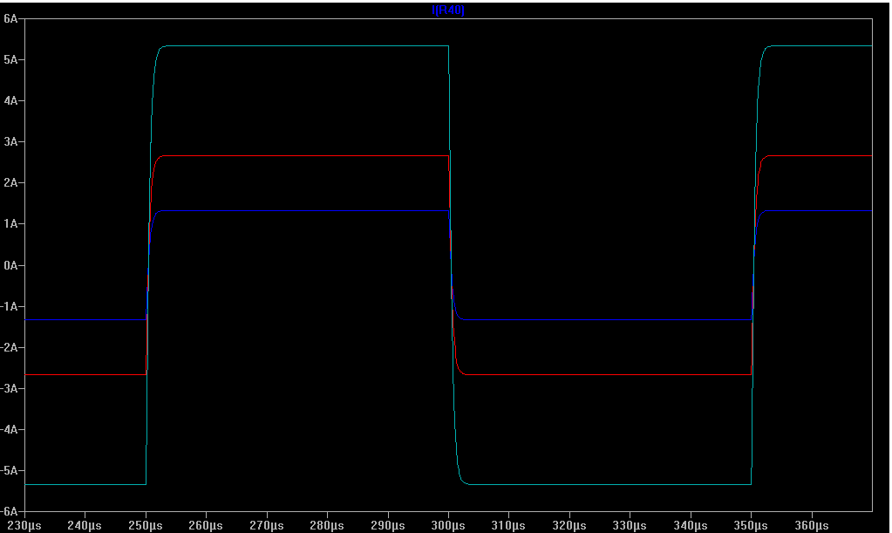Click the 270µs time axis label
892x533 pixels.
pyautogui.click(x=267, y=526)
